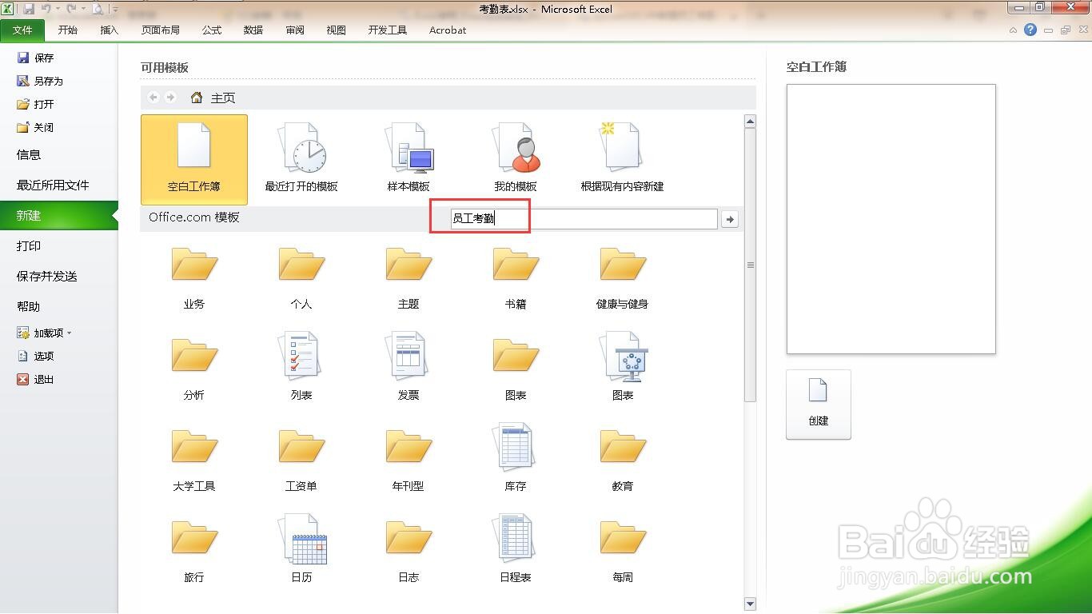The width and height of the screenshot is (1092, 614).
Task: Switch to the 开发工具 Developer tab
Action: click(388, 30)
